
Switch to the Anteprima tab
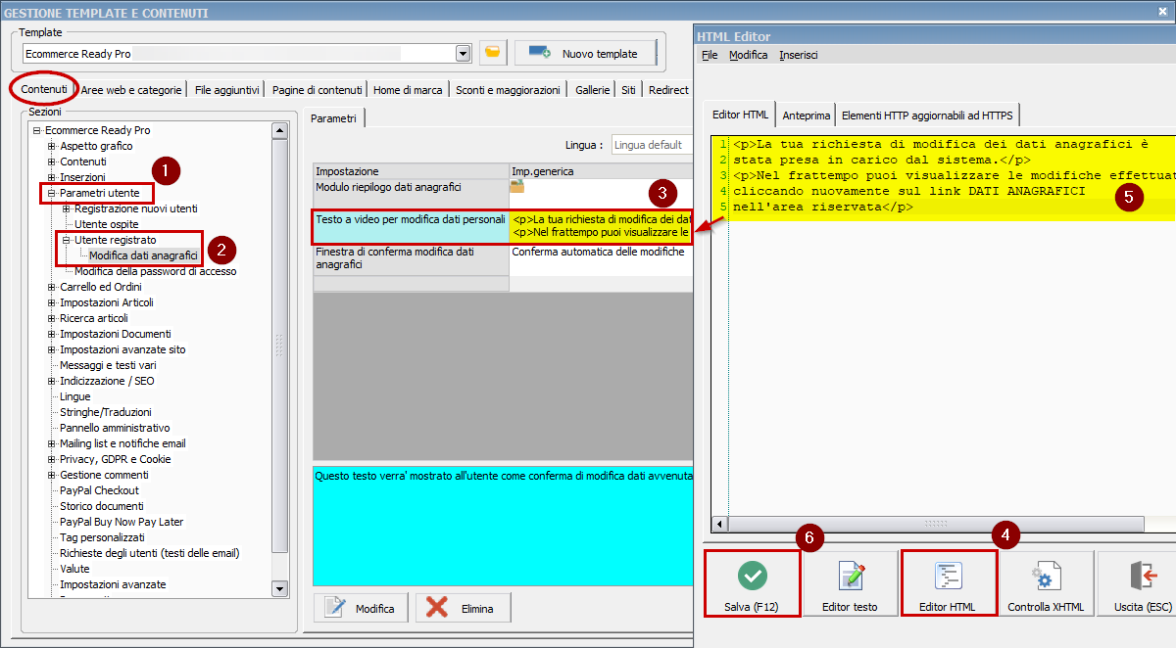[x=806, y=114]
